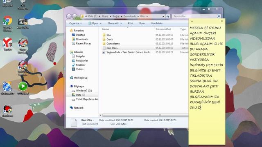This screenshot has height=147, width=262.
Task: Click the scrollbar left arrow in file list
Action: click(x=100, y=115)
